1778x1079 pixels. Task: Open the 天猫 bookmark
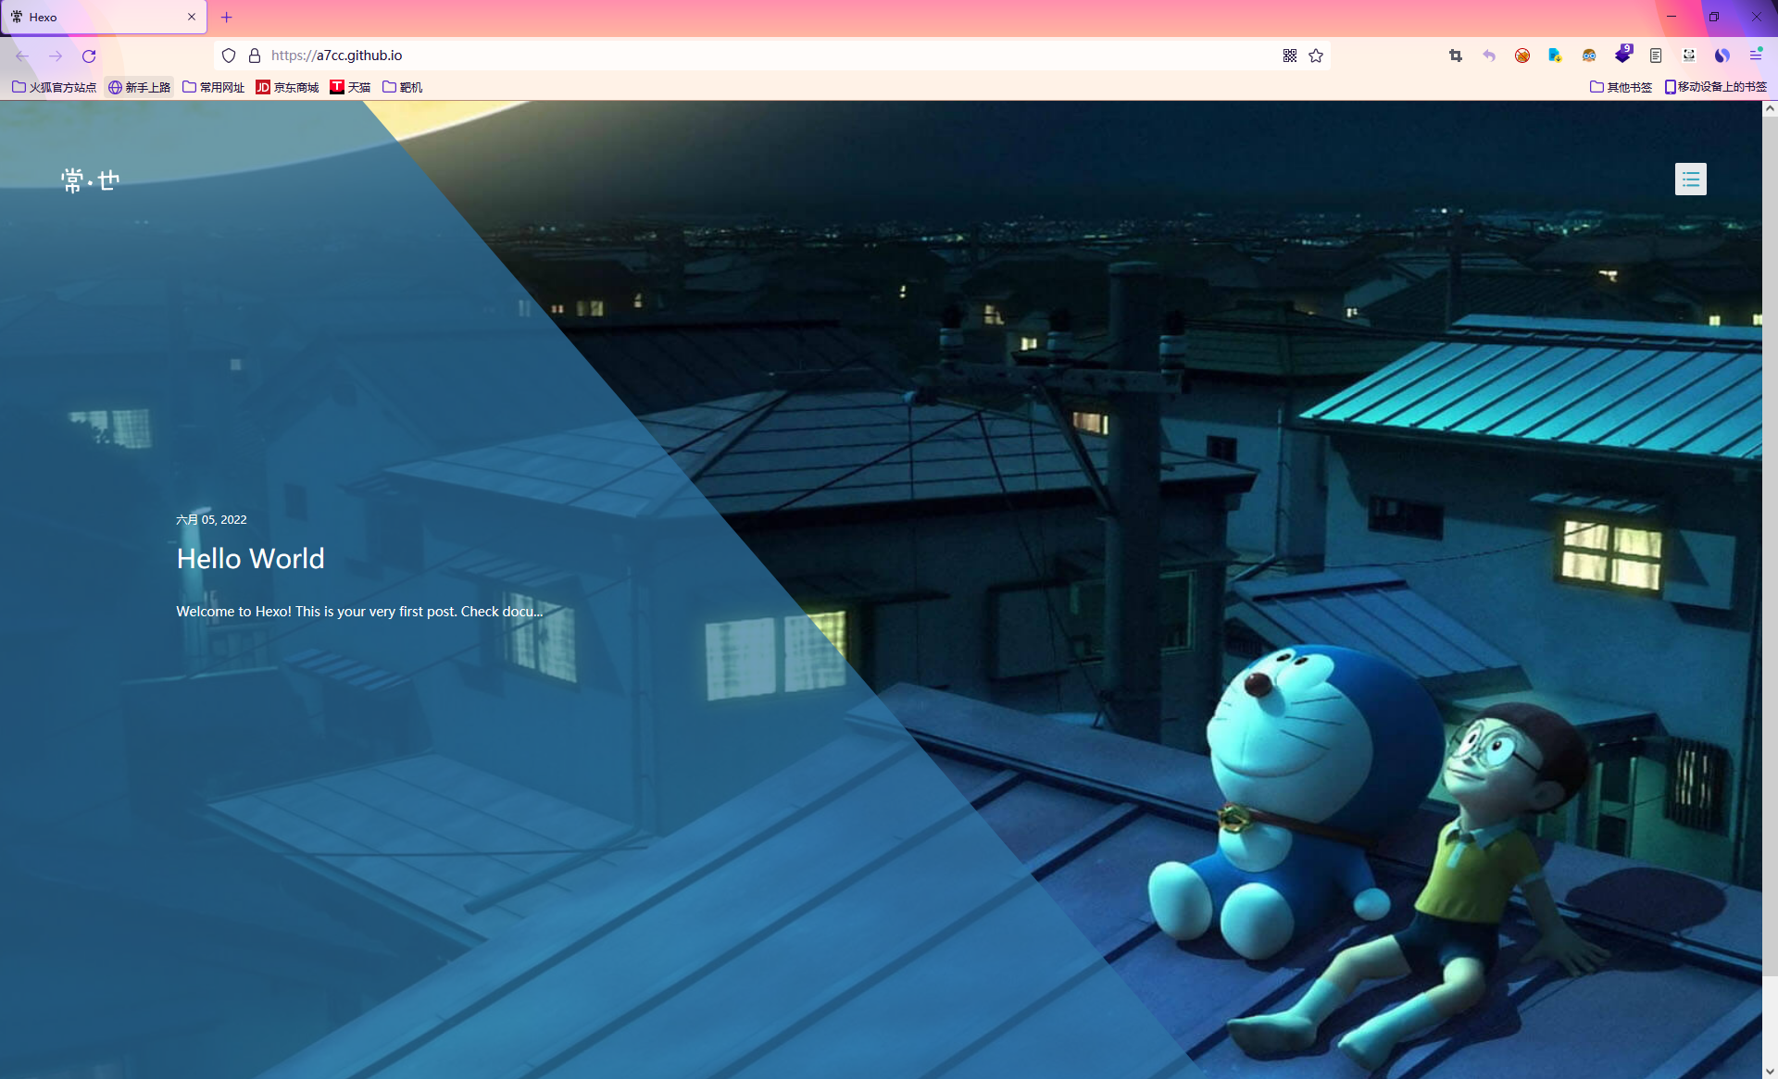point(350,87)
